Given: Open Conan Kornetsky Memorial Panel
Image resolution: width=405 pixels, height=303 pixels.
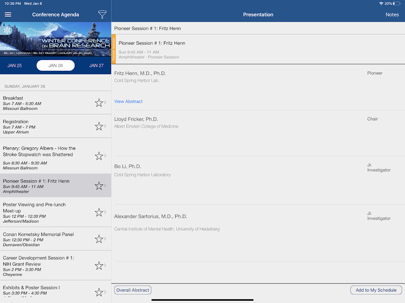Looking at the screenshot, I should (x=55, y=239).
